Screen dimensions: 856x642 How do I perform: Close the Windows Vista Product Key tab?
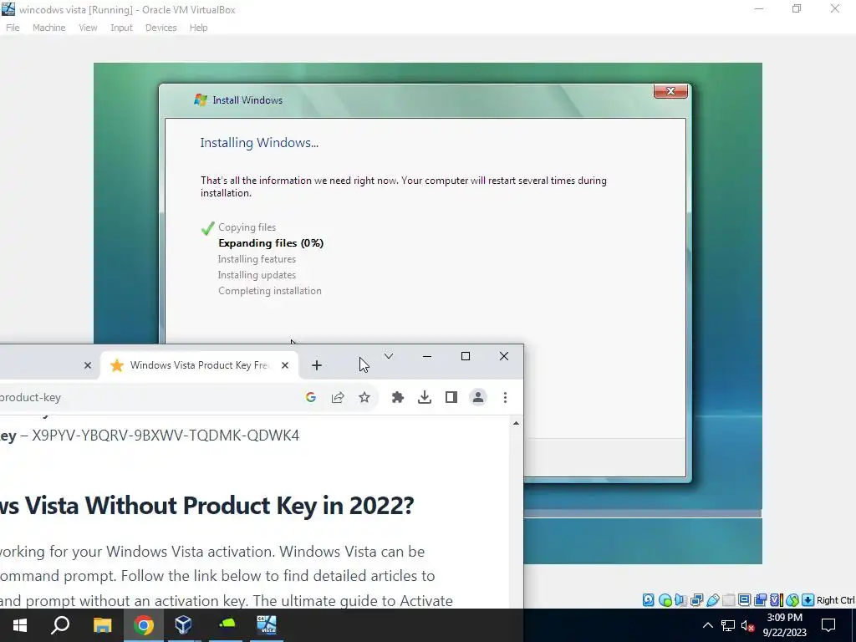(285, 365)
